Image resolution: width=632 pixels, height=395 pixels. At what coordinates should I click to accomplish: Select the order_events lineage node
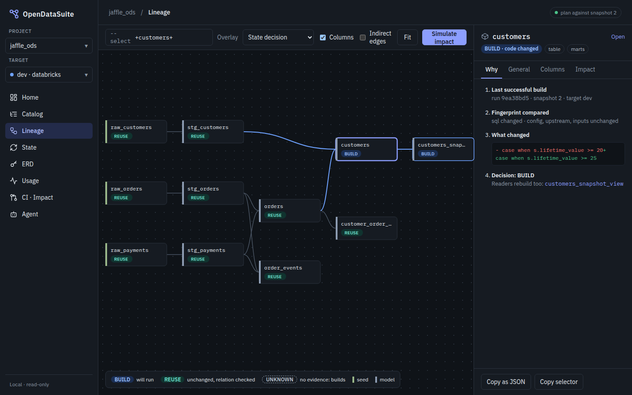(x=290, y=272)
